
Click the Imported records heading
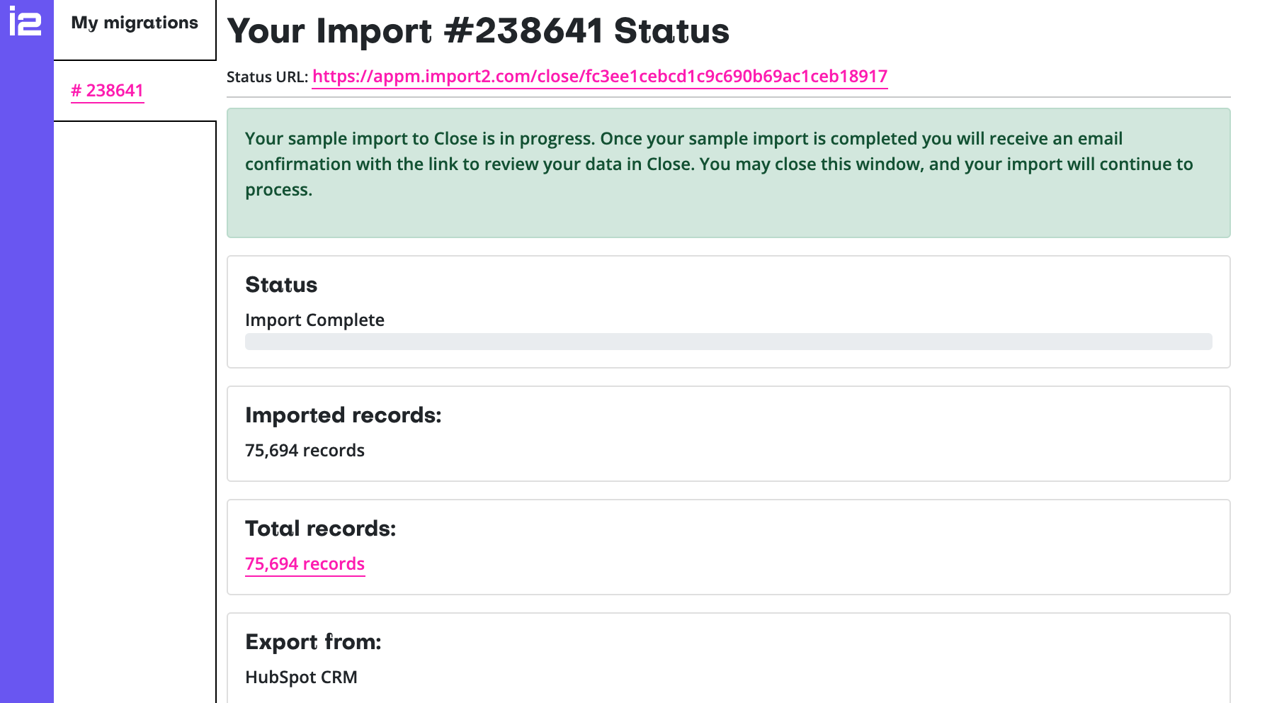coord(343,415)
